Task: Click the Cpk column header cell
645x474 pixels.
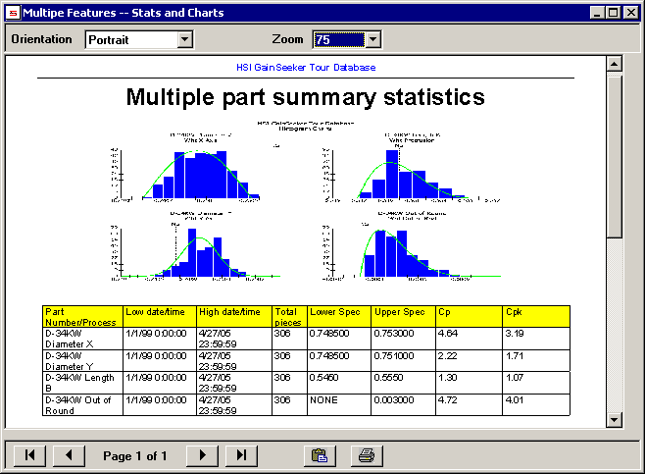Action: click(x=535, y=316)
